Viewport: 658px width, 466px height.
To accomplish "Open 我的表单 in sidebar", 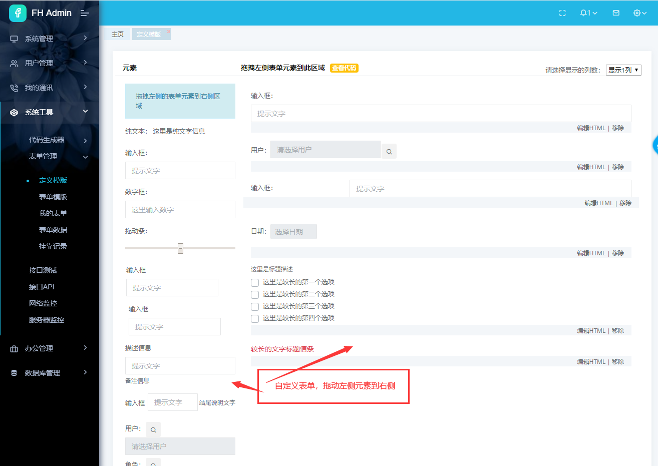I will (53, 213).
